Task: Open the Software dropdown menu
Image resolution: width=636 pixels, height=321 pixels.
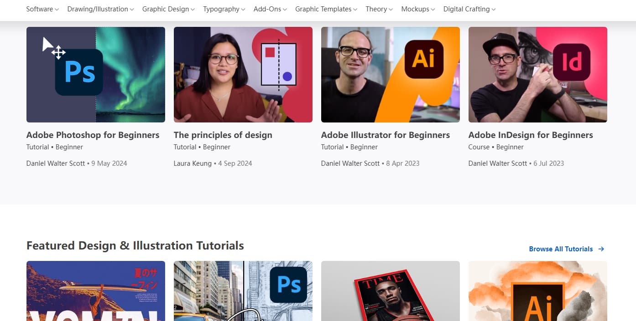Action: pos(42,9)
